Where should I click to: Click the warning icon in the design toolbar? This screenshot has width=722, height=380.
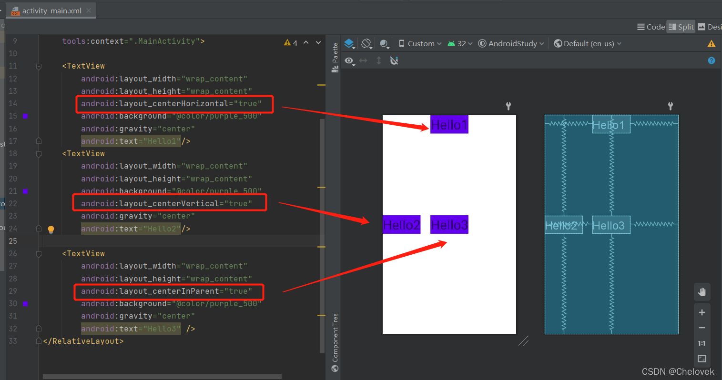pyautogui.click(x=712, y=44)
